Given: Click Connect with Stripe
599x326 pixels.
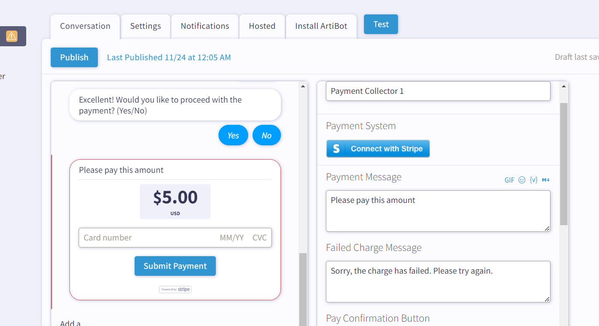Looking at the screenshot, I should click(378, 148).
